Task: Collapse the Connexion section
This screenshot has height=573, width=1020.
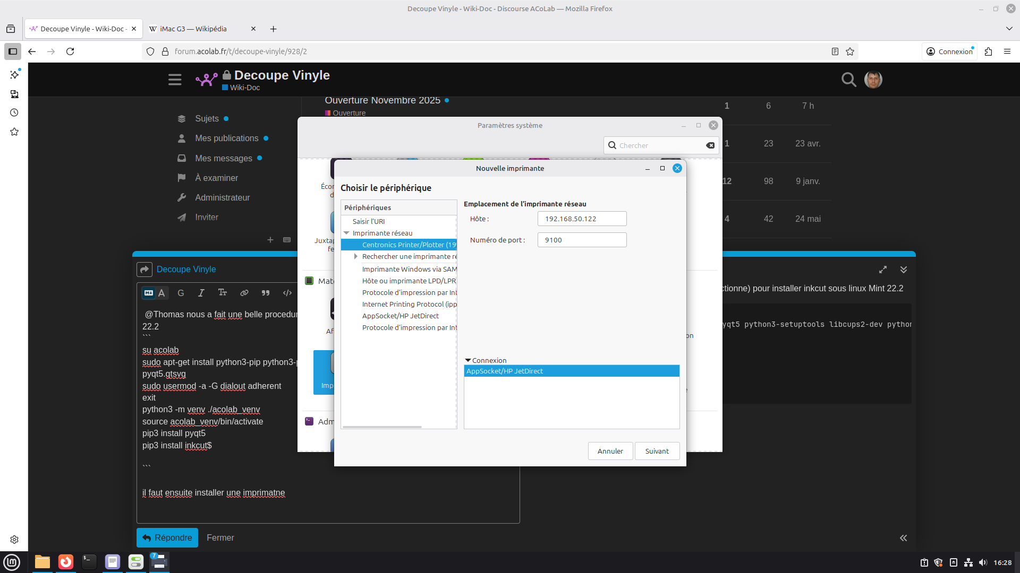Action: tap(468, 360)
